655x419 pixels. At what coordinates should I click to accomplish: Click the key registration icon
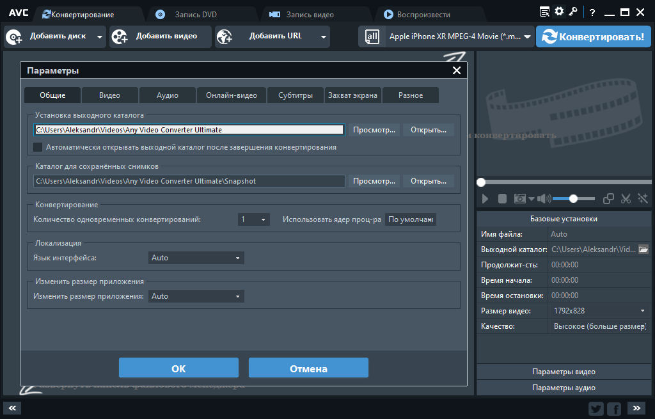point(573,12)
